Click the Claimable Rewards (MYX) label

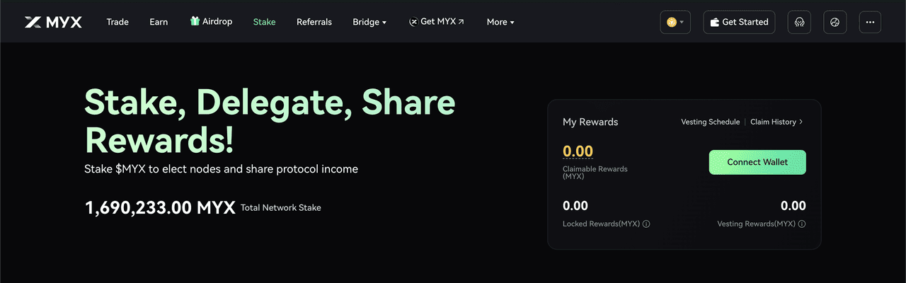(595, 173)
